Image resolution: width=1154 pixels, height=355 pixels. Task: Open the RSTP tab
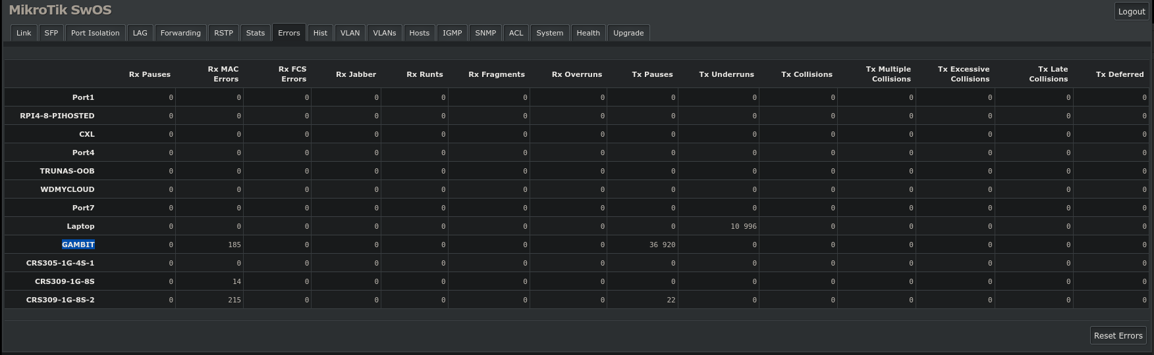tap(224, 33)
